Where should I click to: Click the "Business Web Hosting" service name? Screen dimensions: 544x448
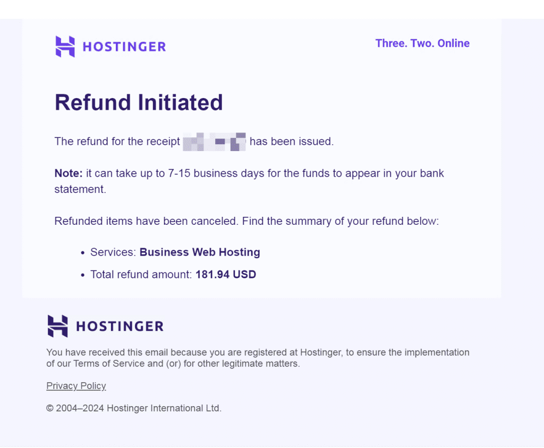click(x=200, y=252)
